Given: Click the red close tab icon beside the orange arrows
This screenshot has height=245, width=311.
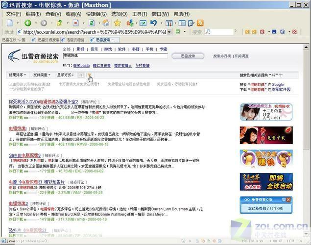Looking at the screenshot, I should 262,32.
